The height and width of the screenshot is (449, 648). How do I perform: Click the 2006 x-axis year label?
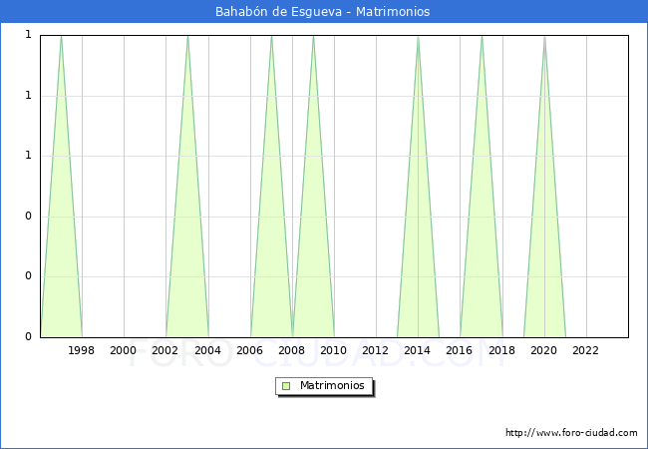(x=250, y=350)
